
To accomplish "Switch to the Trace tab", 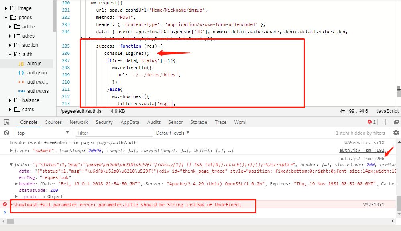I will pos(220,122).
